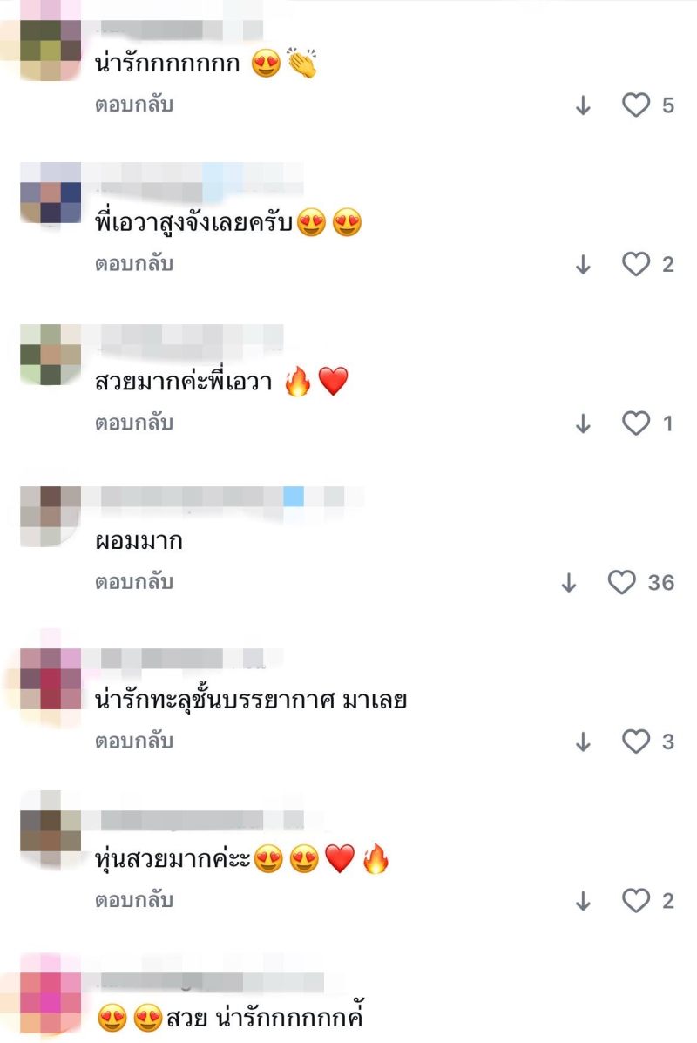Reply (ตอบกลับ) to 'พี่เอวาสูงจังเลยครับ'
The width and height of the screenshot is (697, 1043).
click(x=134, y=264)
